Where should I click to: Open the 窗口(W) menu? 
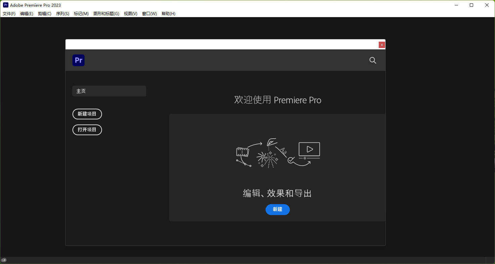pos(150,14)
